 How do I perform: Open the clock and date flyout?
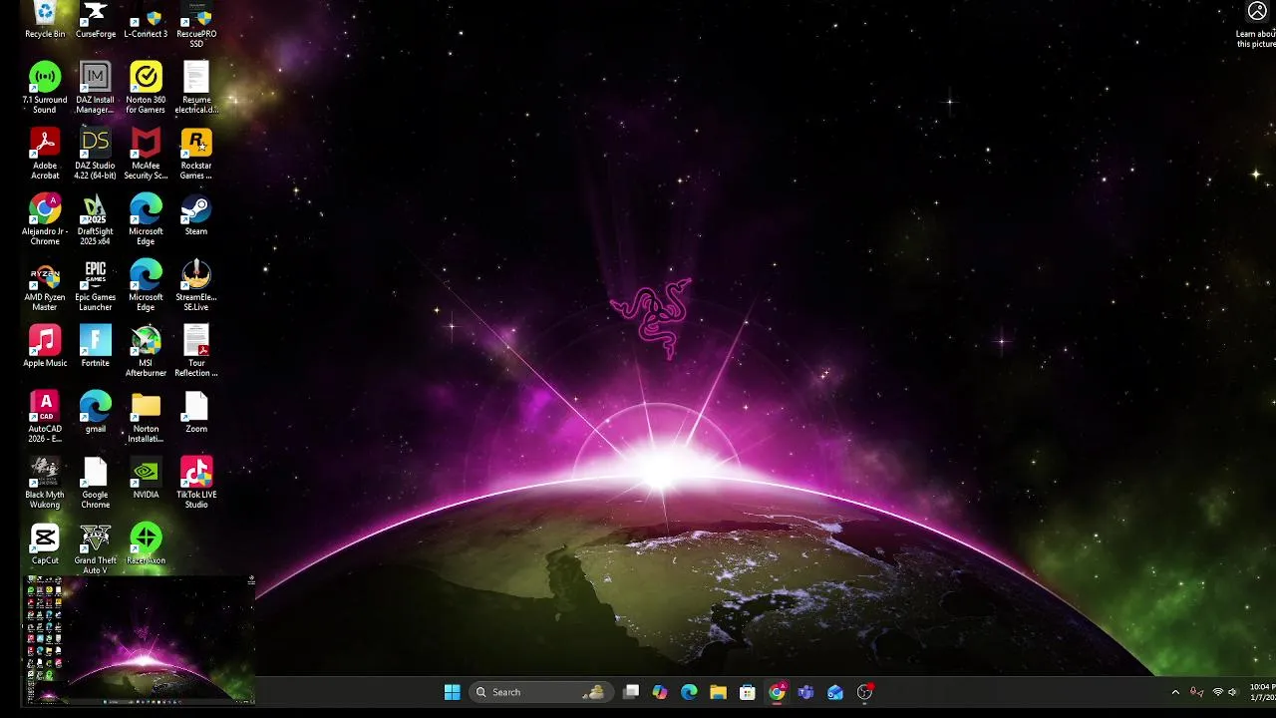(x=1262, y=692)
